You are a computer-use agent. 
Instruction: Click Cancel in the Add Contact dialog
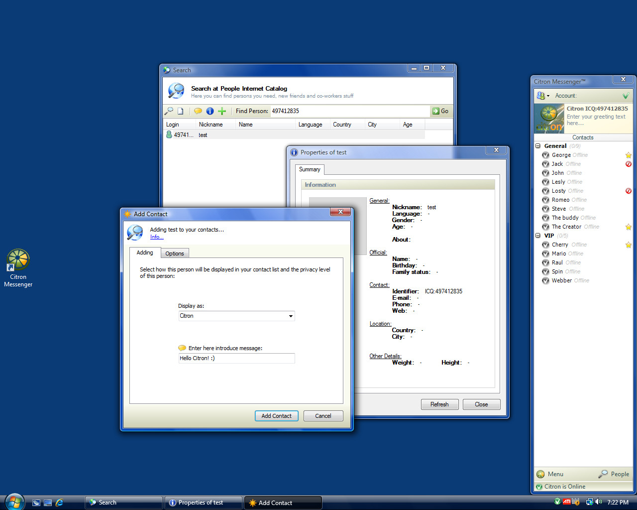[323, 416]
